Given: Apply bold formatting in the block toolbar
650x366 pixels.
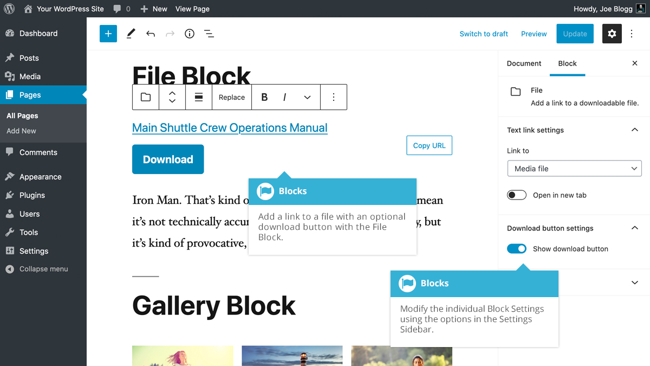Looking at the screenshot, I should pyautogui.click(x=264, y=97).
